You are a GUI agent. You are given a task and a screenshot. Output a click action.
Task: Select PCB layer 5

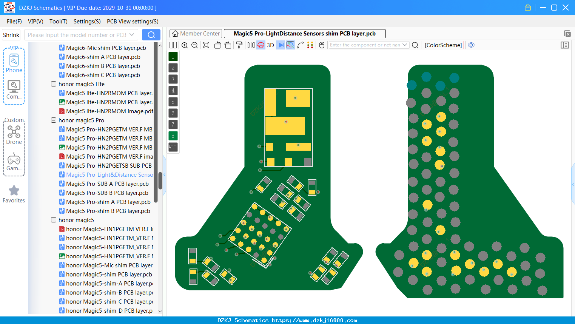pyautogui.click(x=173, y=102)
